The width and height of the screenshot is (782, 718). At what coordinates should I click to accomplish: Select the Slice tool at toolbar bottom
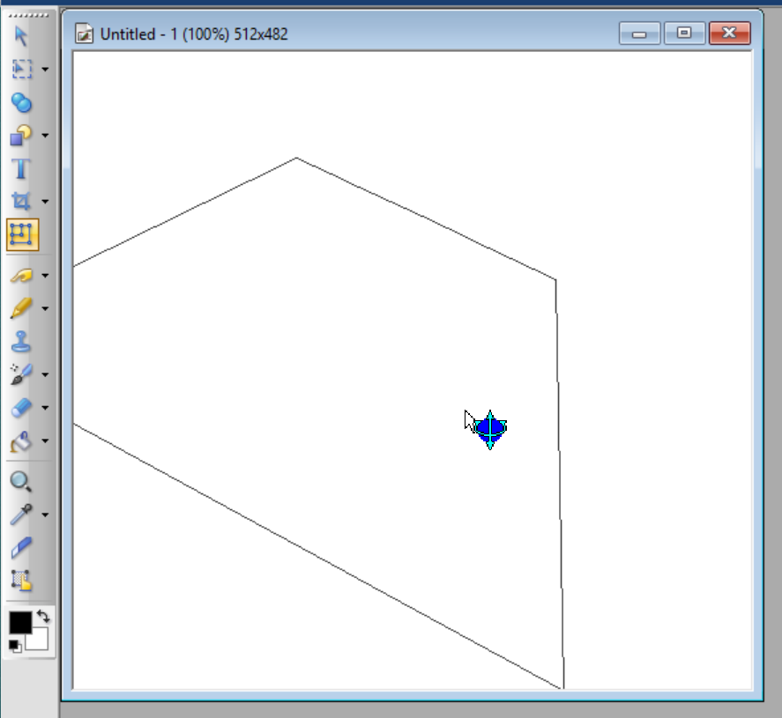(x=21, y=581)
